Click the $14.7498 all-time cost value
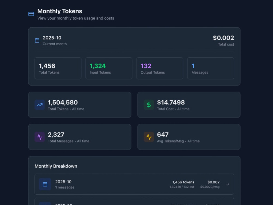273x205 pixels. point(171,102)
